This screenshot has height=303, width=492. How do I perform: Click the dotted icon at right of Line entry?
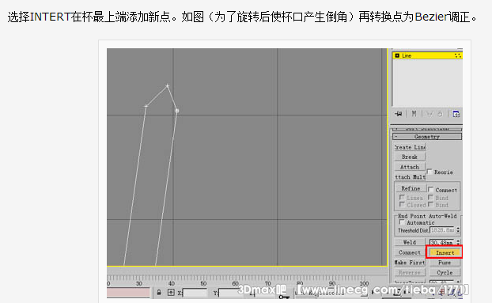457,55
